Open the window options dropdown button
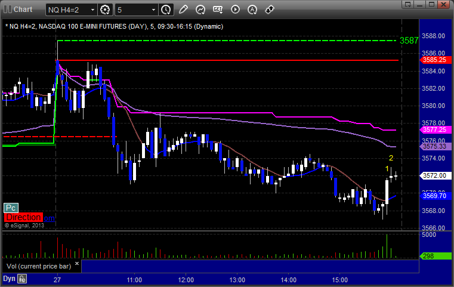This screenshot has height=287, width=454. (408, 4)
